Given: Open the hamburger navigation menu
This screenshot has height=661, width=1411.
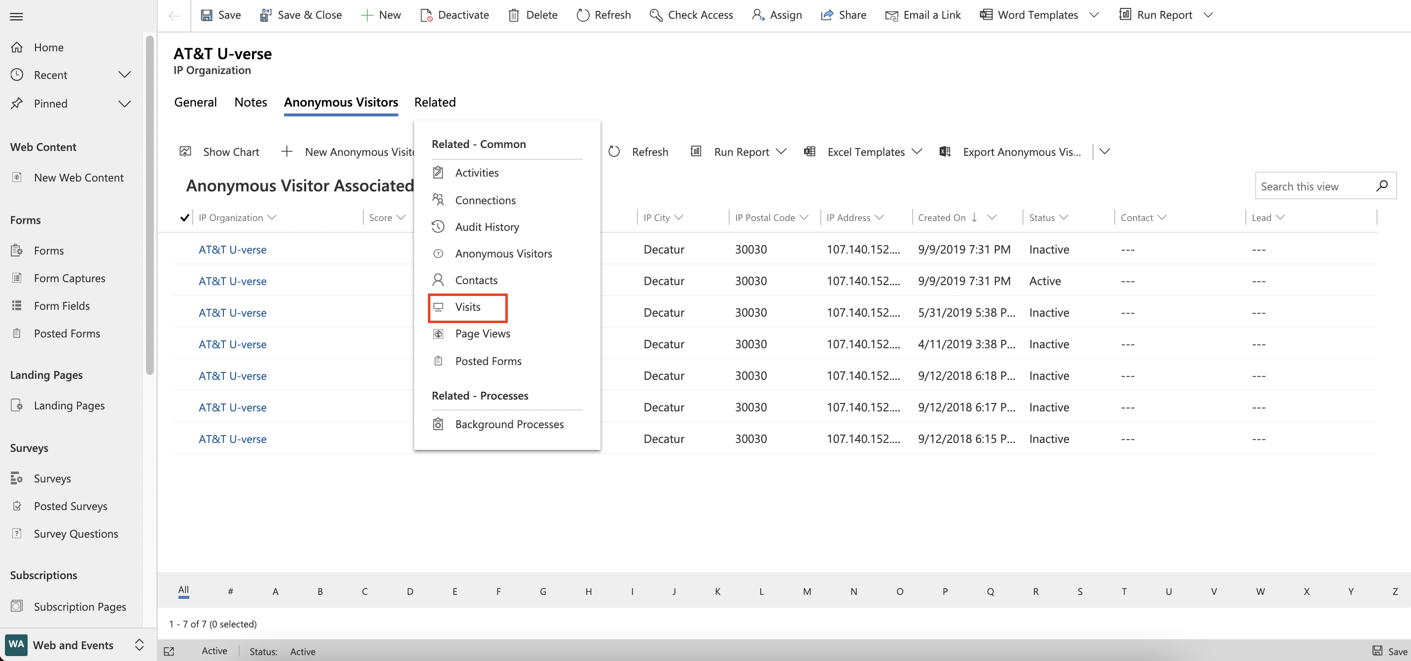Looking at the screenshot, I should [16, 16].
